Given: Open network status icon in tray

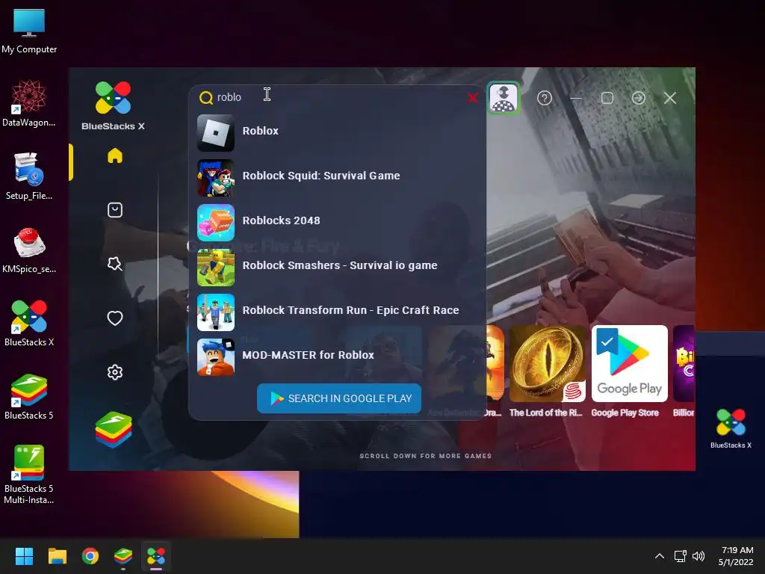Looking at the screenshot, I should [680, 556].
